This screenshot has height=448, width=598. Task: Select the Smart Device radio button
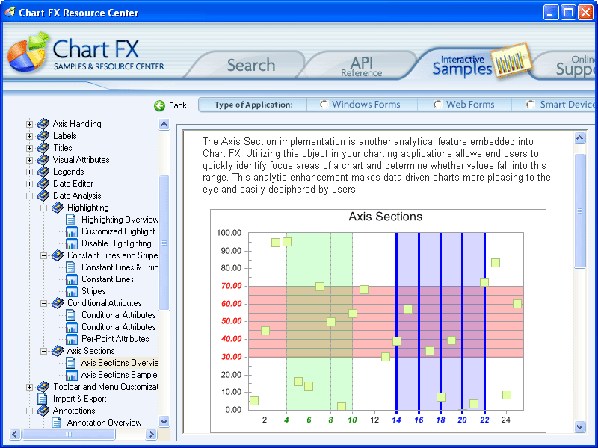[x=531, y=105]
